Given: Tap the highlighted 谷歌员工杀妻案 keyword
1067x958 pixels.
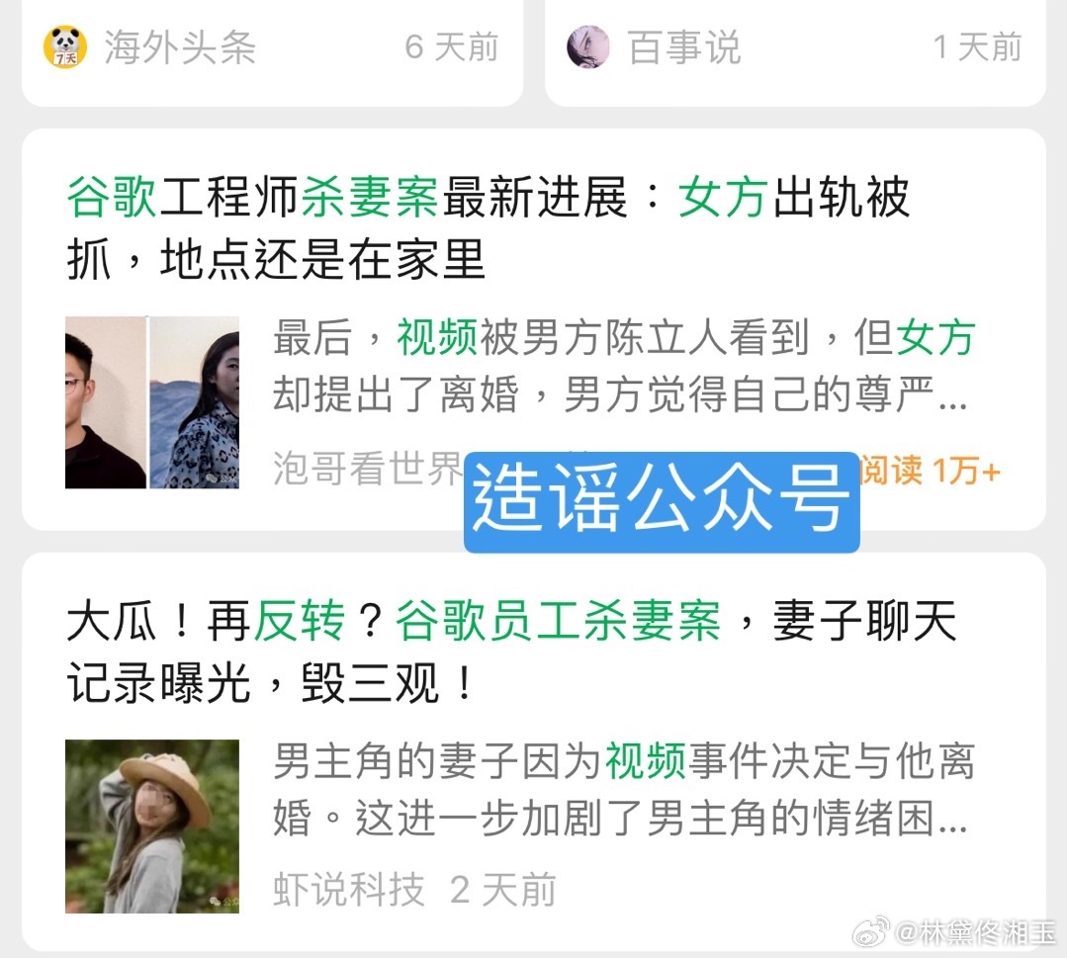Looking at the screenshot, I should tap(558, 621).
